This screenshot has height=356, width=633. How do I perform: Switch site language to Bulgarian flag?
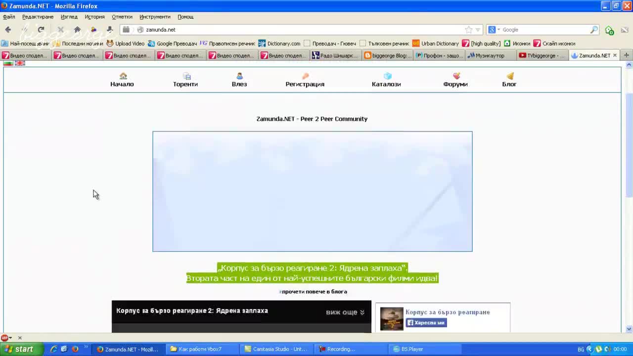pyautogui.click(x=8, y=63)
